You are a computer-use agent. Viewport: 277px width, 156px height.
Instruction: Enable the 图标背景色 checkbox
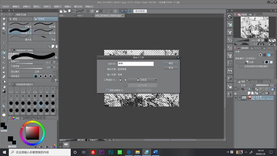coord(107,90)
